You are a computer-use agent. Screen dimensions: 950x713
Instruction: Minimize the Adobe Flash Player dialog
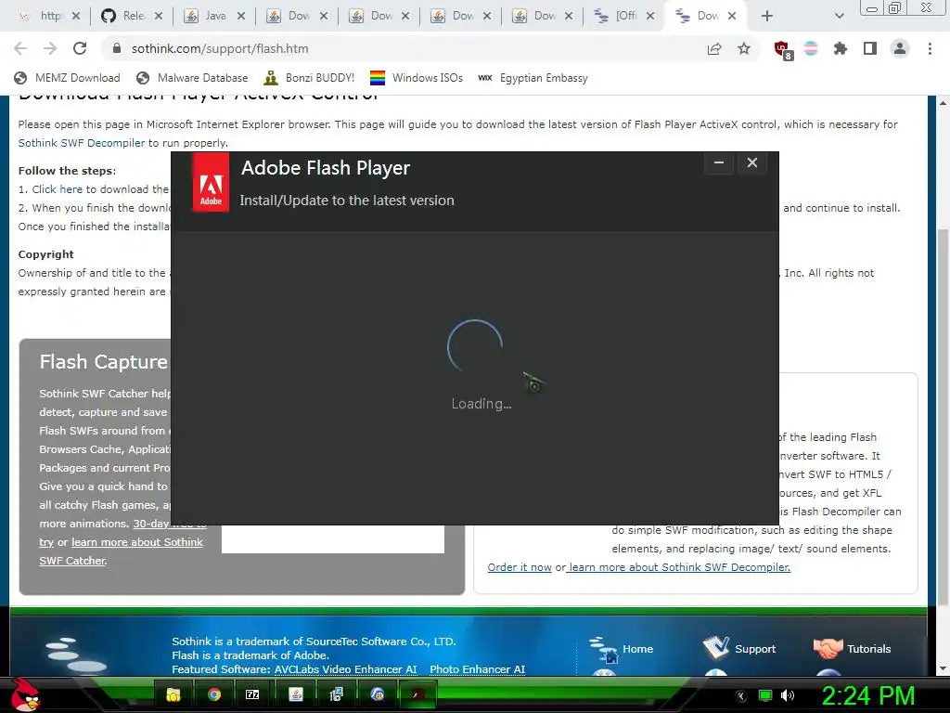(719, 162)
